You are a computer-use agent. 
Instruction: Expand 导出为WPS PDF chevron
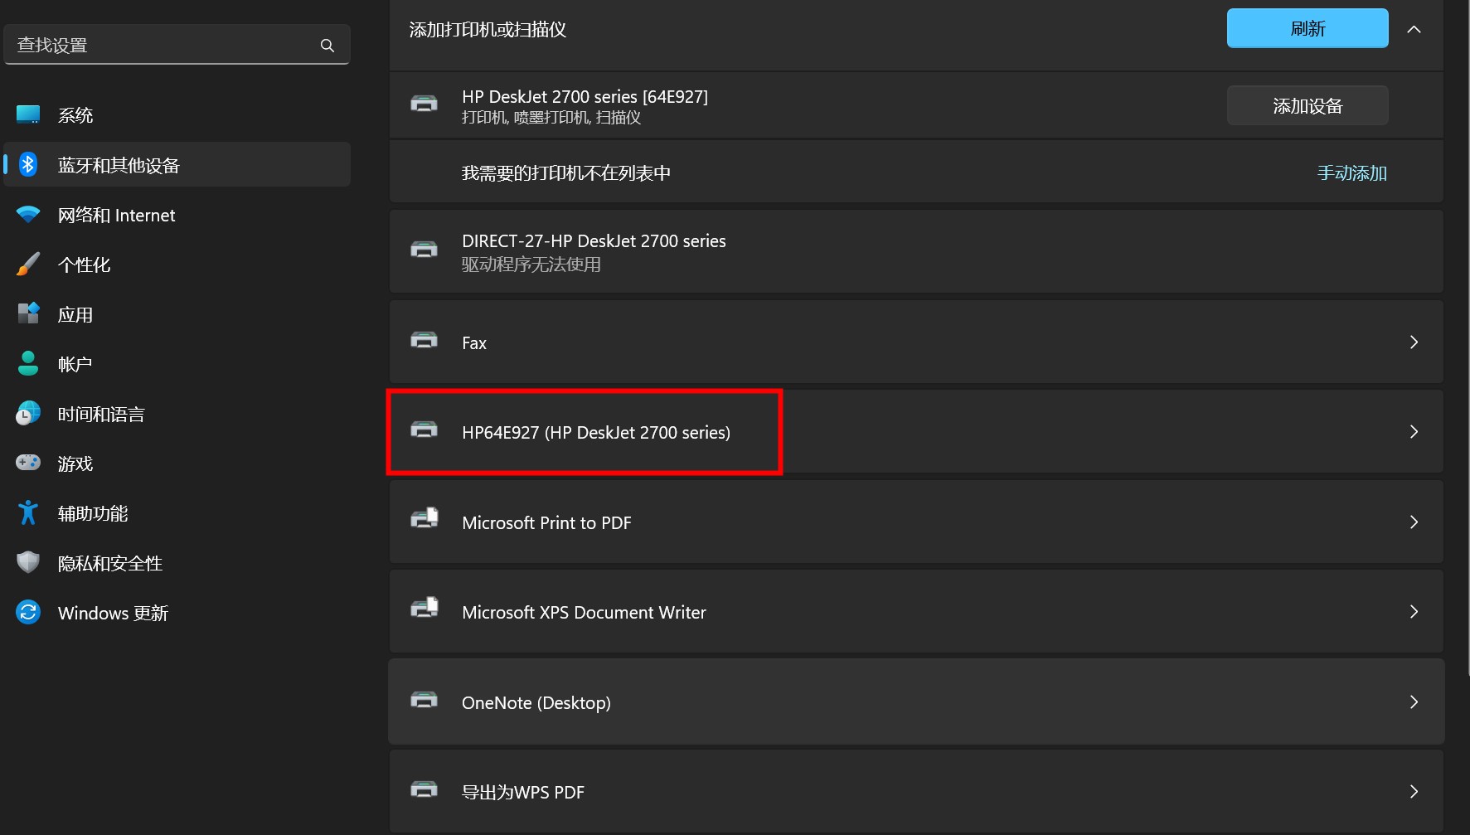1414,791
